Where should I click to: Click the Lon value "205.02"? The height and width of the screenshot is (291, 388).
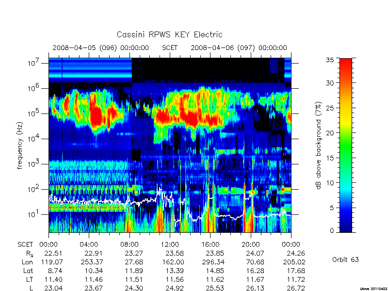(x=294, y=262)
